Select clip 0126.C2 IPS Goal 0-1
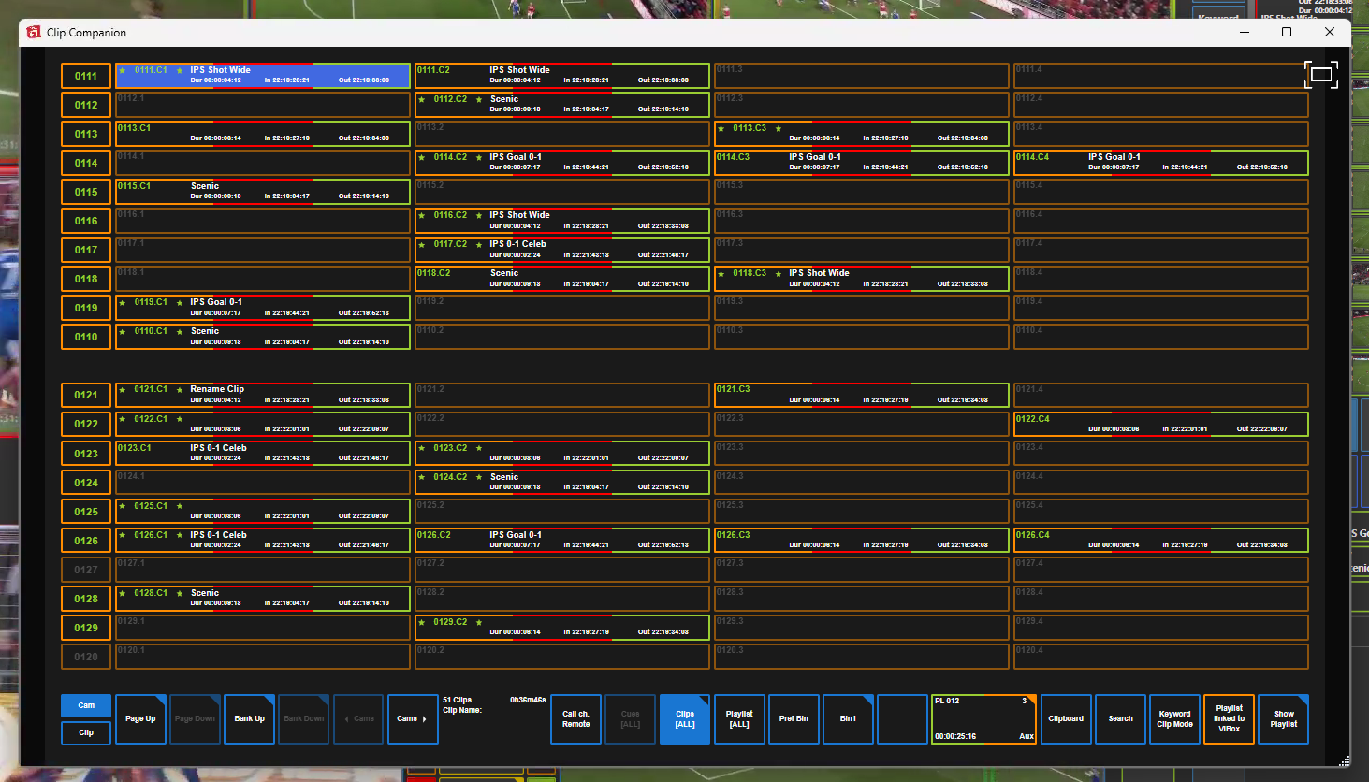The width and height of the screenshot is (1369, 782). coord(562,541)
